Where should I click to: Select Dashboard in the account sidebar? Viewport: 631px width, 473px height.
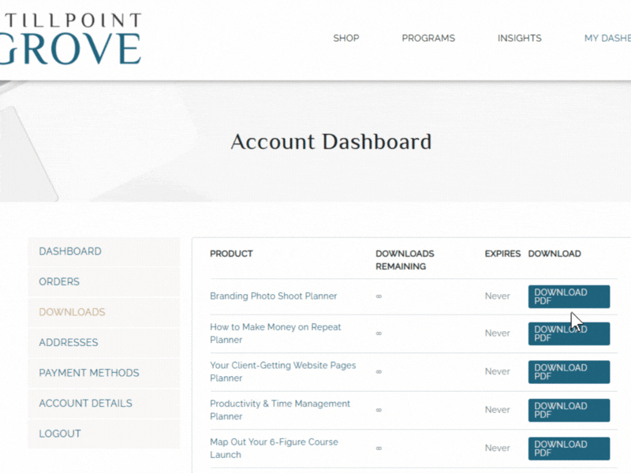click(x=69, y=251)
